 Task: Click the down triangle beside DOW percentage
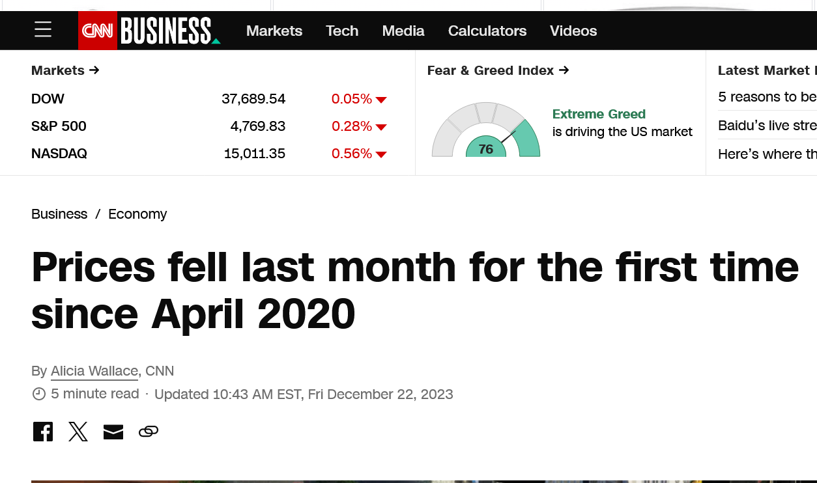tap(381, 100)
